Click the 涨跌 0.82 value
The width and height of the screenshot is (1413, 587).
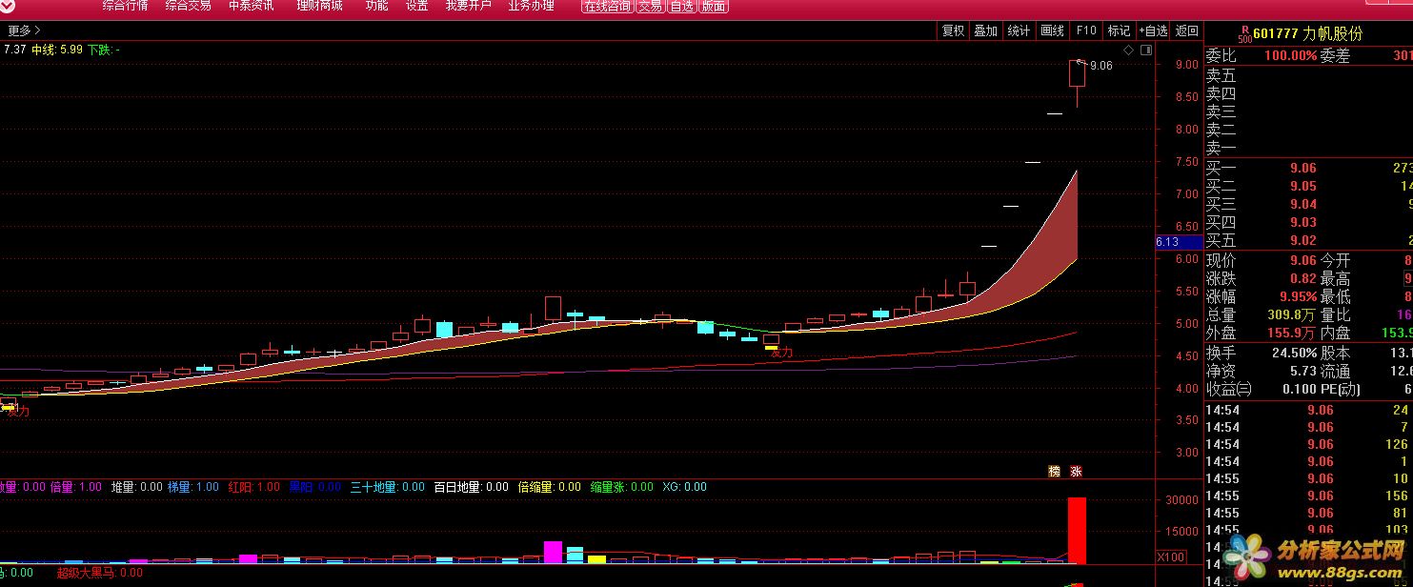(x=1302, y=278)
